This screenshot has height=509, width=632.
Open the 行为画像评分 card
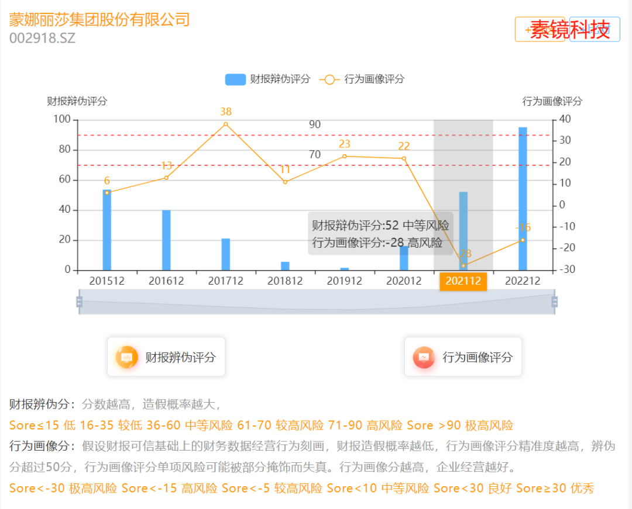click(463, 357)
